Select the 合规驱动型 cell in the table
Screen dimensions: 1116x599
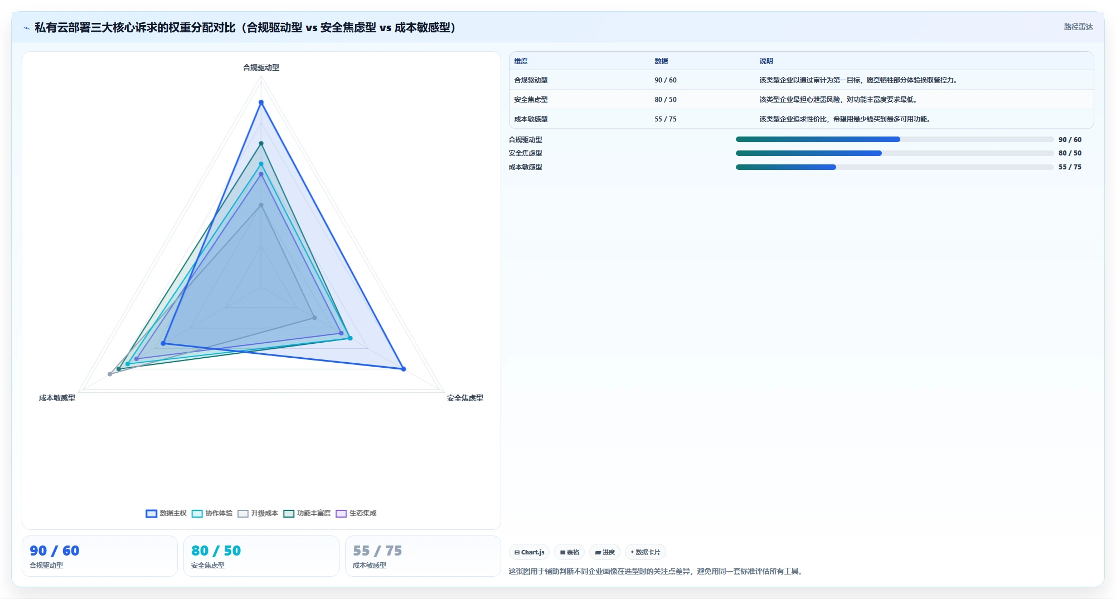(x=531, y=80)
